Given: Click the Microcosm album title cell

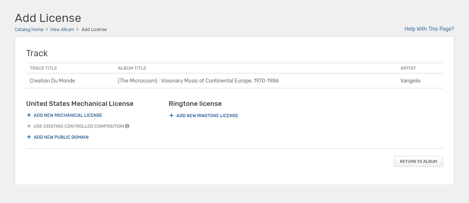Looking at the screenshot, I should tap(198, 81).
